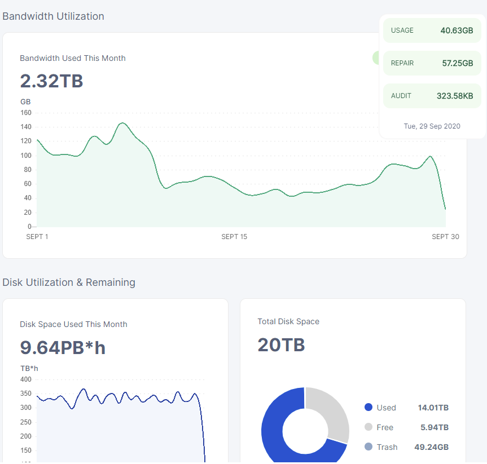
Task: Click the 20TB total disk space value
Action: (x=281, y=345)
